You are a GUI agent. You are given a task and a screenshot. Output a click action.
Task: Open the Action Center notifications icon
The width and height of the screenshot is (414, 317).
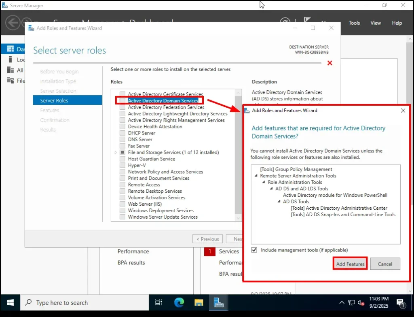(401, 303)
